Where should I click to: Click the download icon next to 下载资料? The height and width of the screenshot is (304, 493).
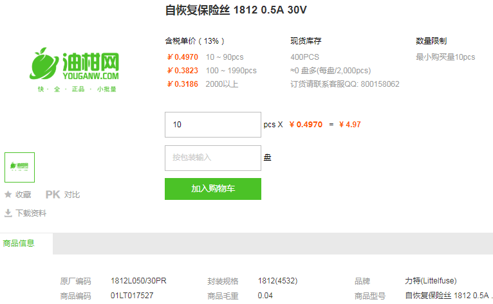point(8,213)
